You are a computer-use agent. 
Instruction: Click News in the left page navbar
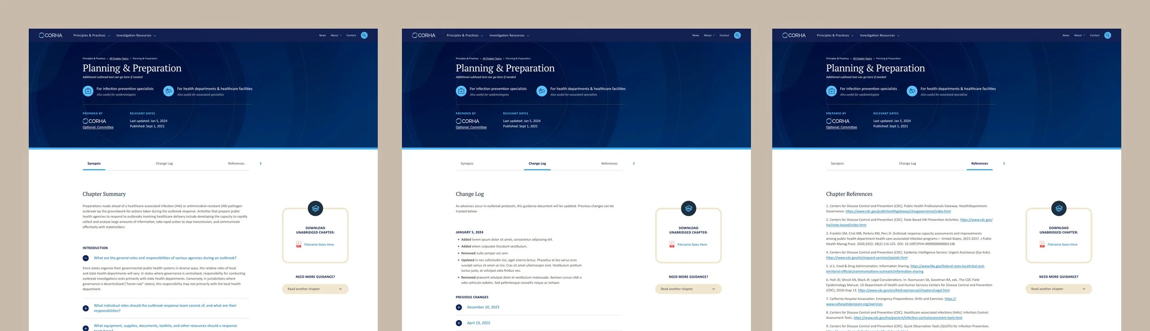(x=322, y=35)
